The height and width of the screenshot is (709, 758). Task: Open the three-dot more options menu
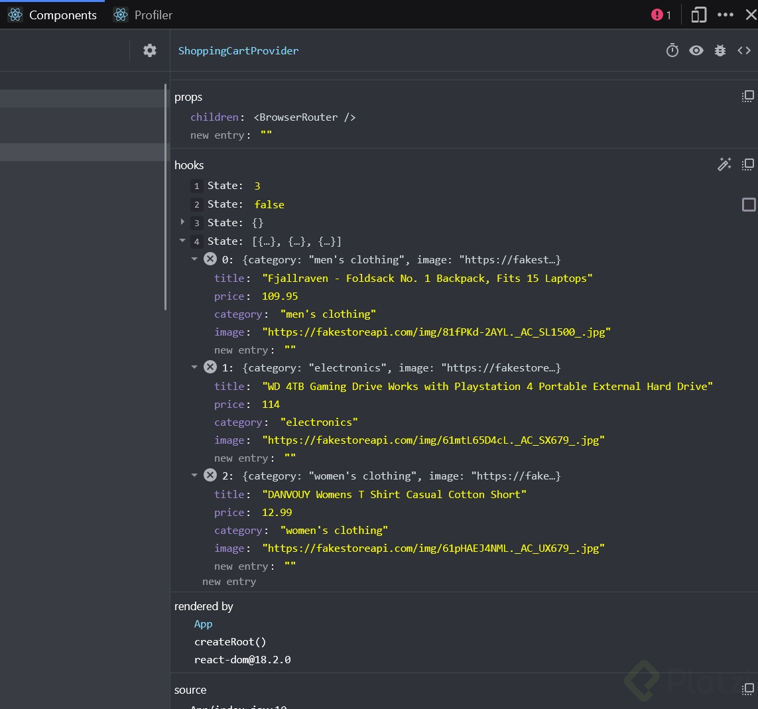tap(726, 15)
